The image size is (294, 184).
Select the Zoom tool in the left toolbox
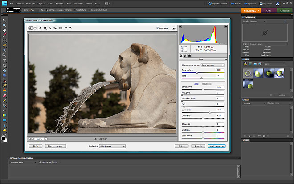click(x=4, y=25)
